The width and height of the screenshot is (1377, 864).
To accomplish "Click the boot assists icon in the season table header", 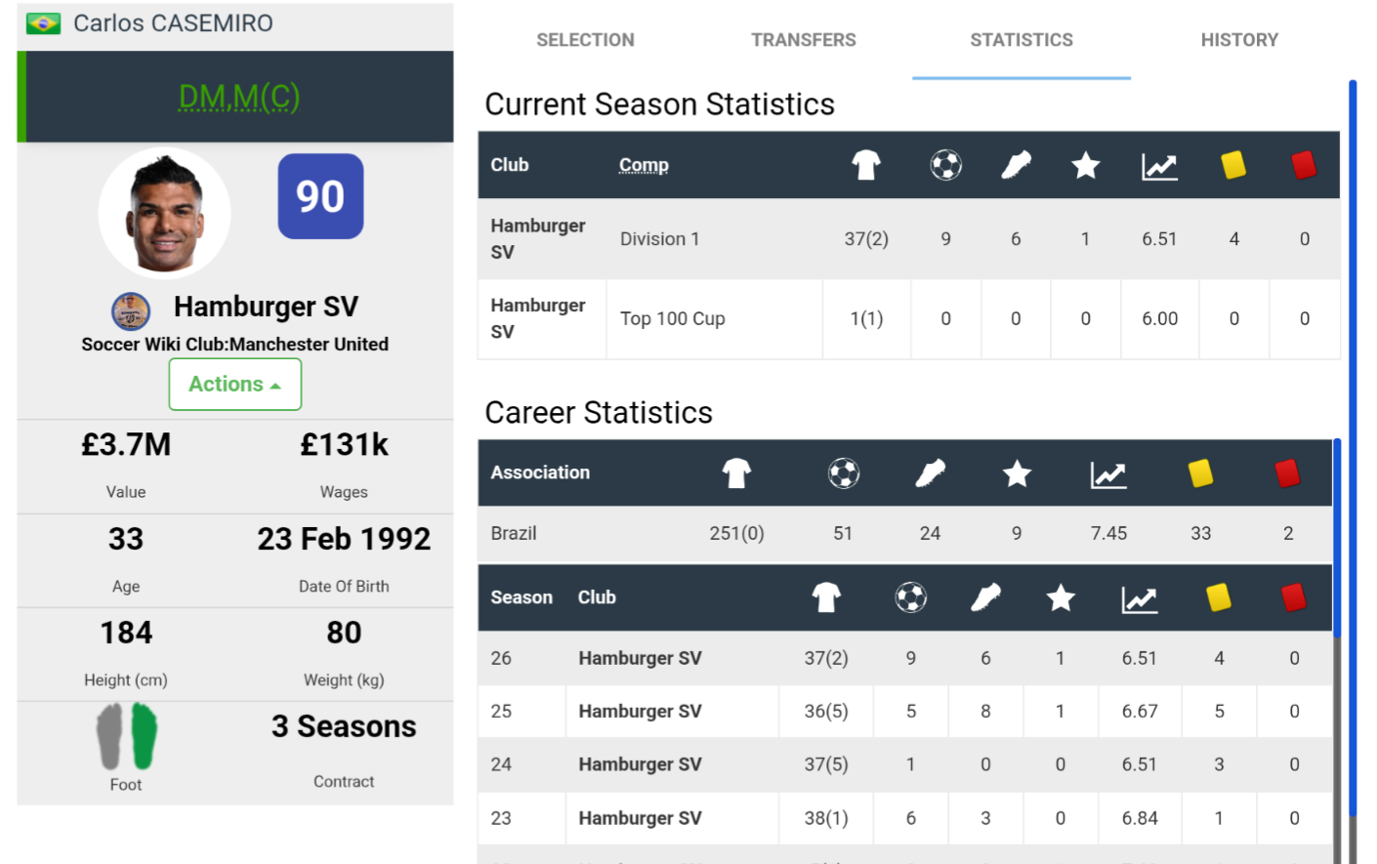I will (x=986, y=597).
